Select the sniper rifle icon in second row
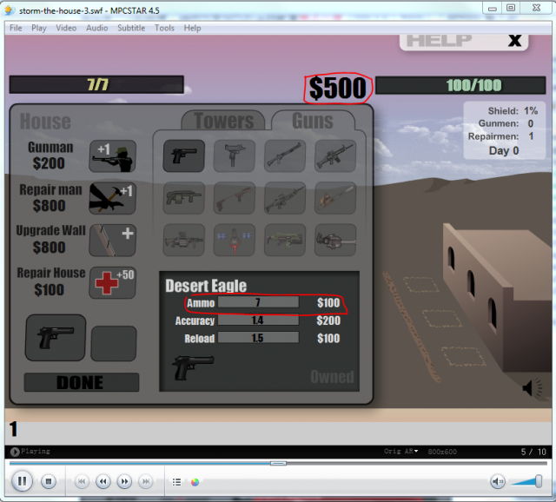556x502 pixels. coord(285,198)
